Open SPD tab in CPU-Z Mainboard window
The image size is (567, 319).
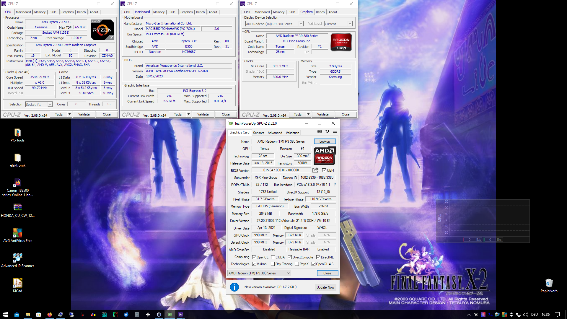coord(172,12)
